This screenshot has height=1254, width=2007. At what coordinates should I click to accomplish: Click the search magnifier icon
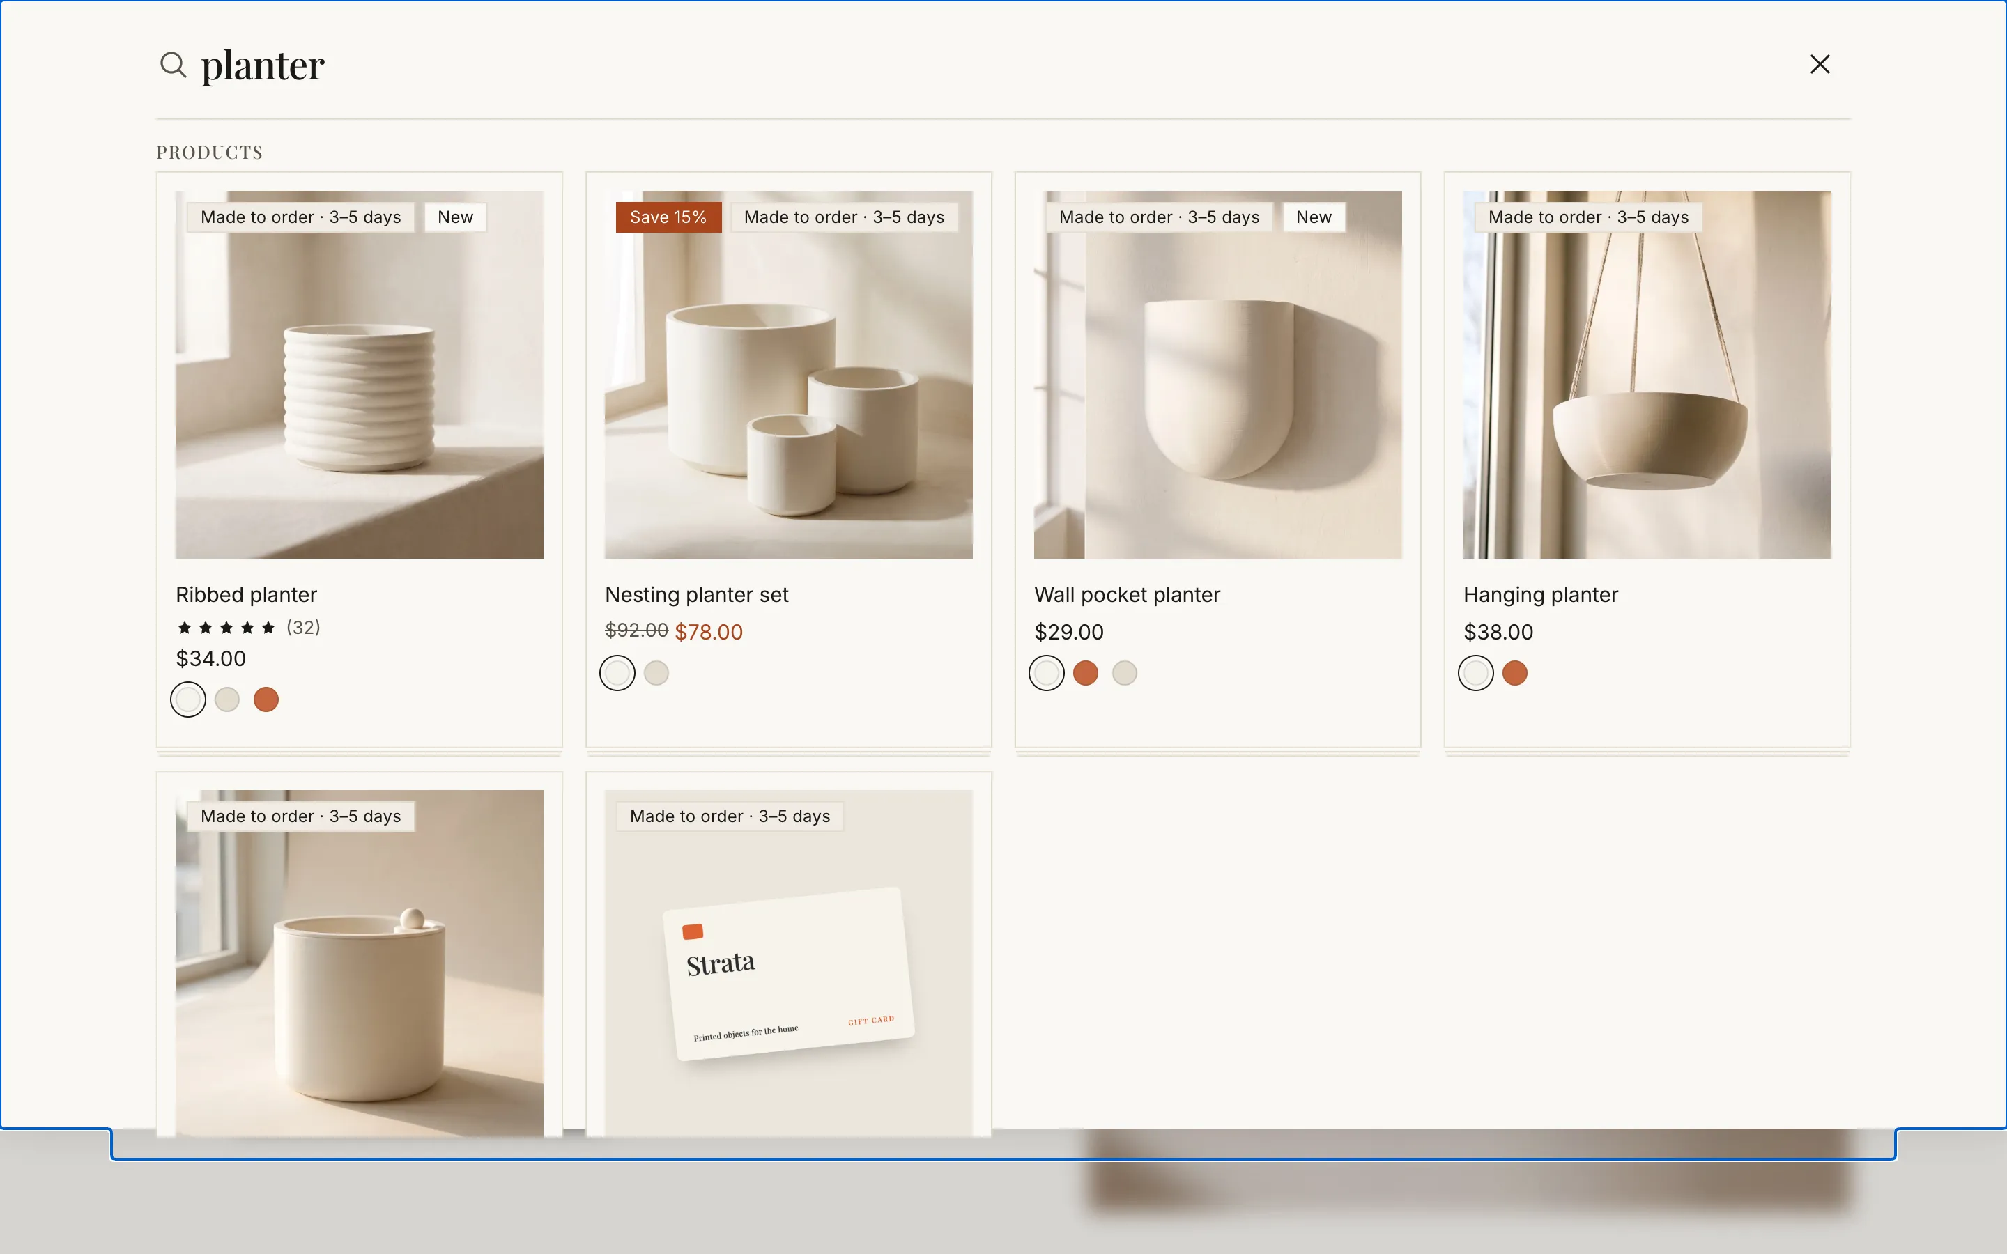[173, 64]
